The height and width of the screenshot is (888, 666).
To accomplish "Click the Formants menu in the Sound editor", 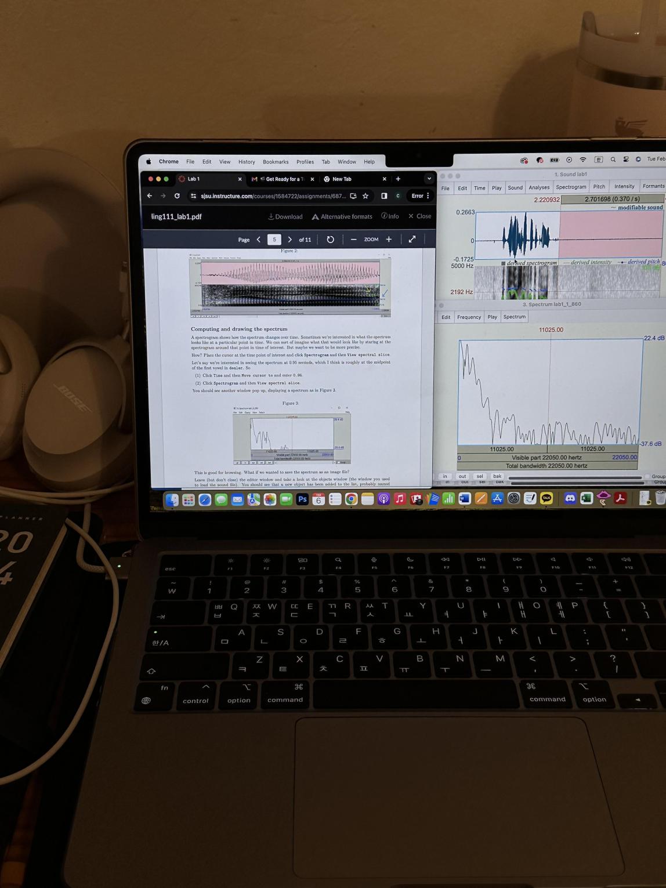I will pos(654,186).
